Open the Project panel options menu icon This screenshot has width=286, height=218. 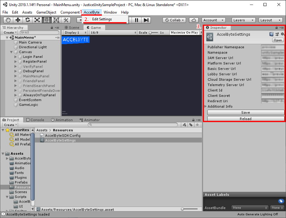(x=199, y=120)
